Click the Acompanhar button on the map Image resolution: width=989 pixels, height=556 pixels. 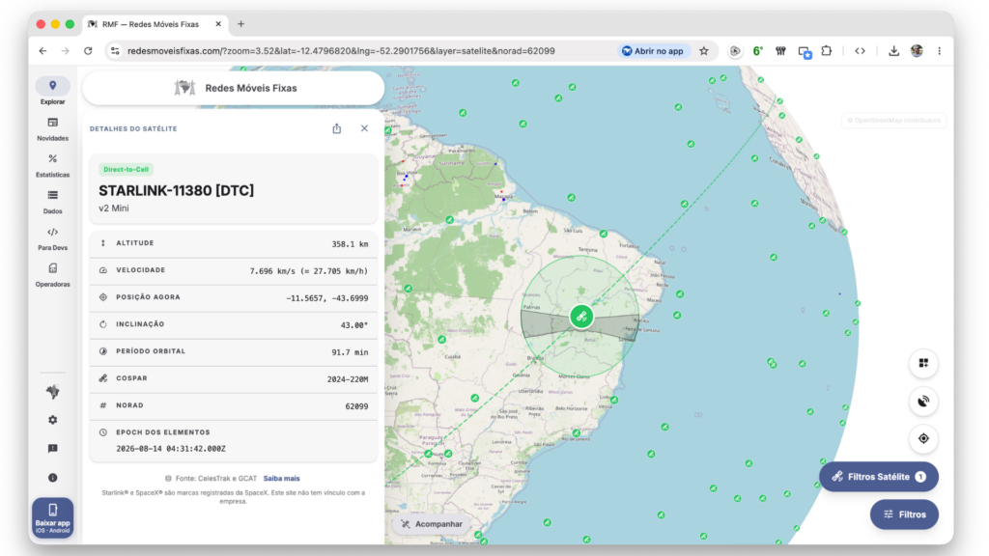[x=432, y=524]
